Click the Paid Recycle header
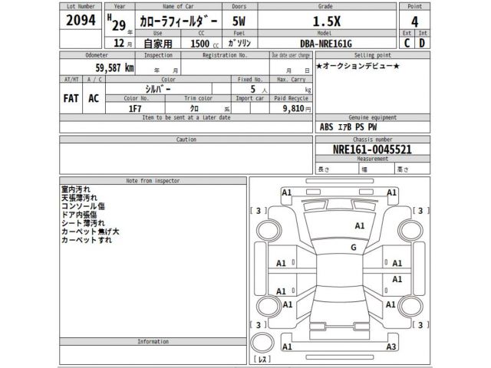The width and height of the screenshot is (491, 368). [x=292, y=98]
